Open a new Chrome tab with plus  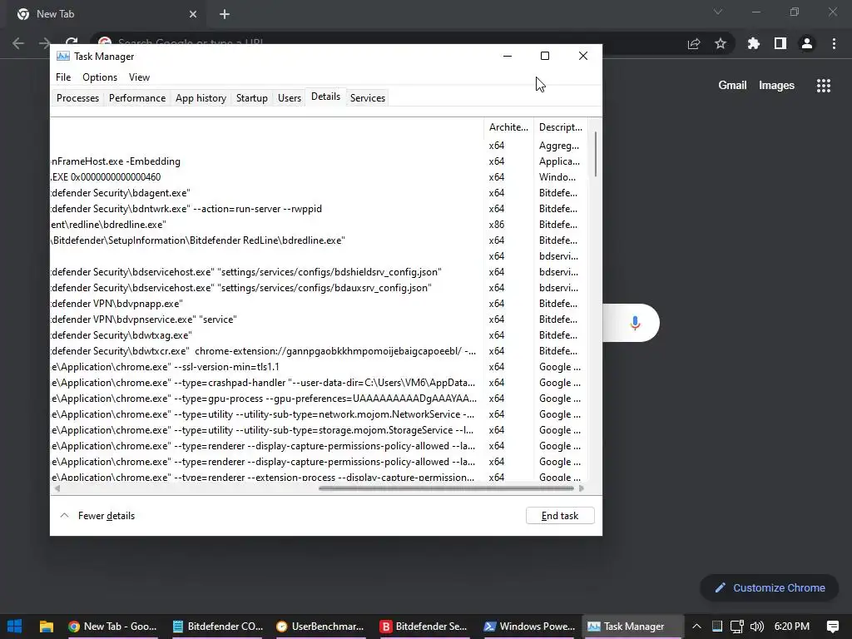click(225, 14)
